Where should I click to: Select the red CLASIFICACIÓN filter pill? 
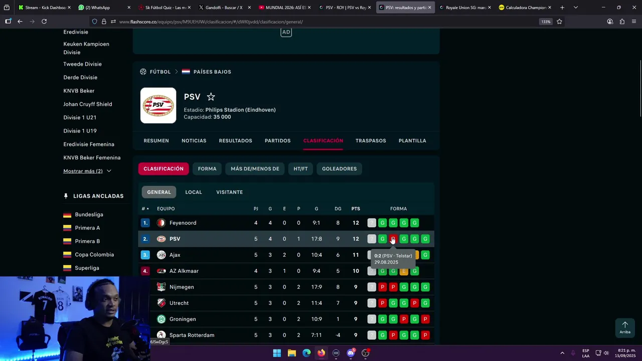(164, 169)
